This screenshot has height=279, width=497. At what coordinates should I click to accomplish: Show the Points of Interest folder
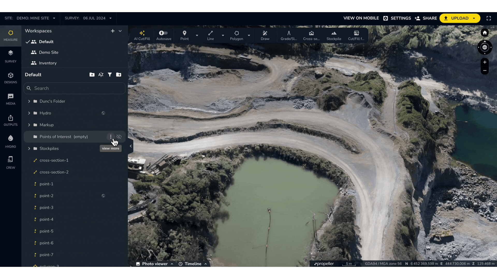coord(119,137)
